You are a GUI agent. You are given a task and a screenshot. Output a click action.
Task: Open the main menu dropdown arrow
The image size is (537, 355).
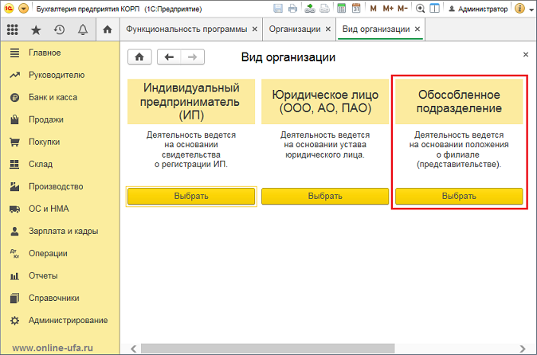coord(23,8)
